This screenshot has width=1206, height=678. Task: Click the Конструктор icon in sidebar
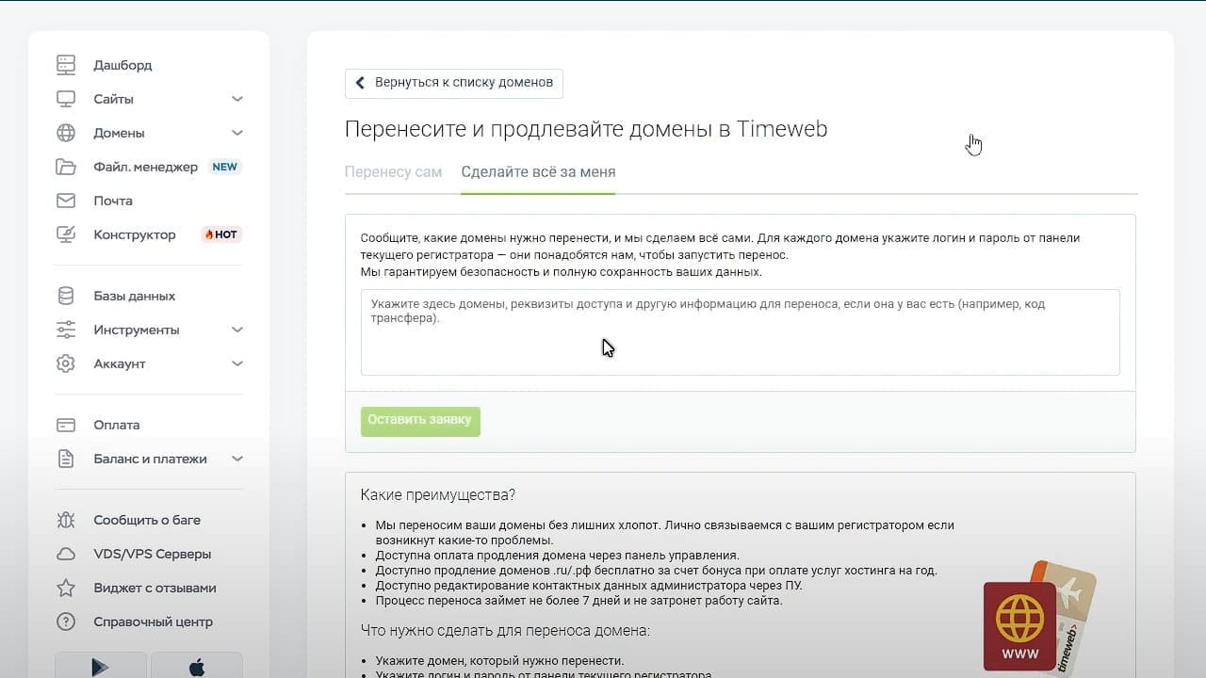[x=66, y=234]
